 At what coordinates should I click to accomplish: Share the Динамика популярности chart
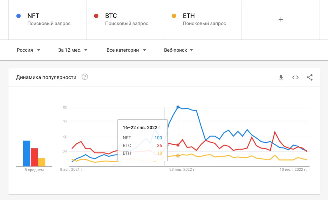pos(310,78)
